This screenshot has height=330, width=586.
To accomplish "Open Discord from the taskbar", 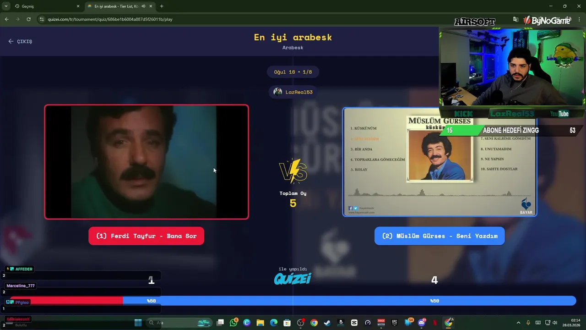I will [421, 323].
